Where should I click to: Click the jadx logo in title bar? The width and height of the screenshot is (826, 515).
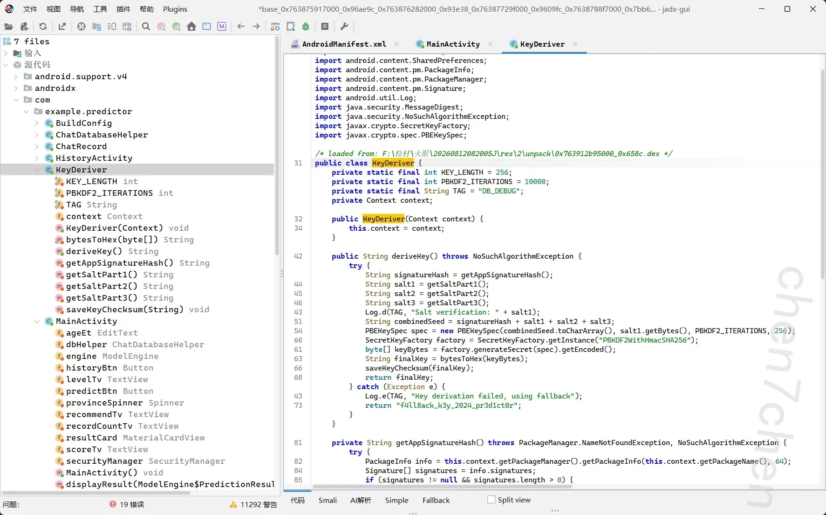point(9,9)
